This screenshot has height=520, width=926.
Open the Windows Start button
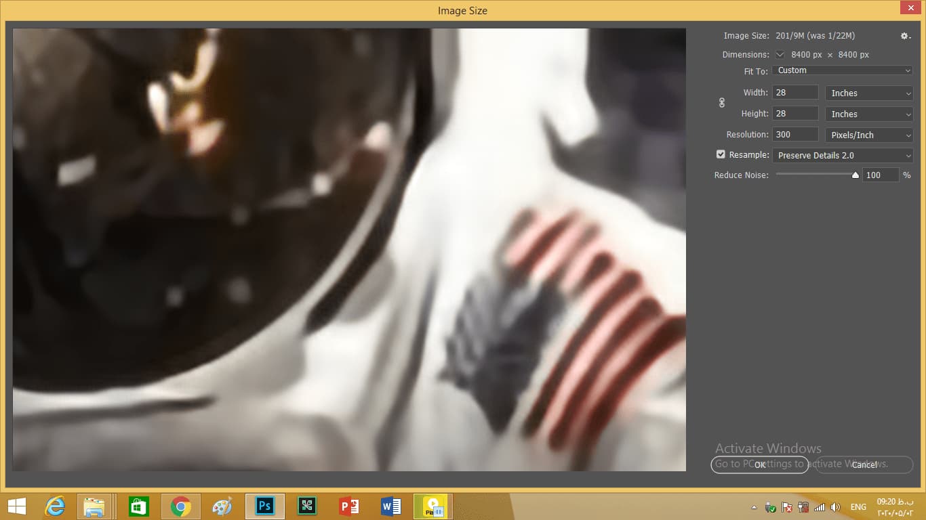tap(17, 506)
